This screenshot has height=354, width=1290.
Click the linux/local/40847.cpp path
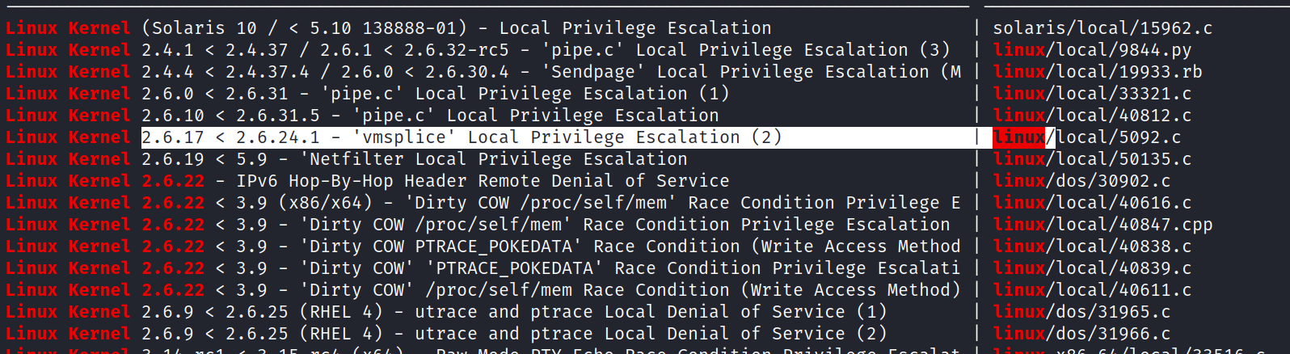point(1102,225)
